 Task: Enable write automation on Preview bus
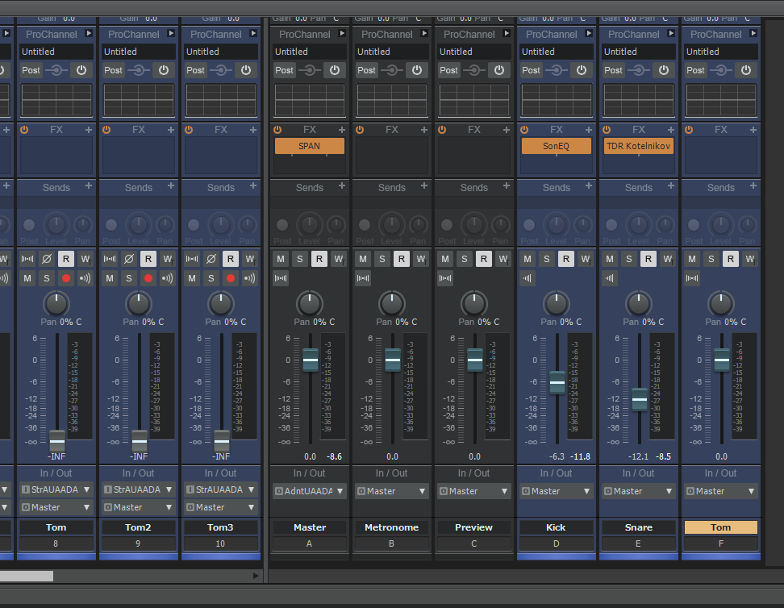point(503,259)
